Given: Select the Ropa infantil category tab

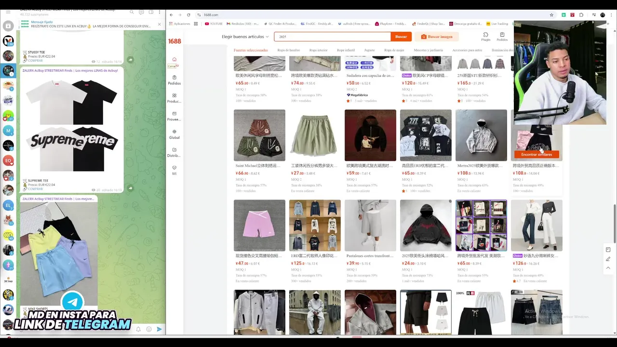Looking at the screenshot, I should [346, 50].
